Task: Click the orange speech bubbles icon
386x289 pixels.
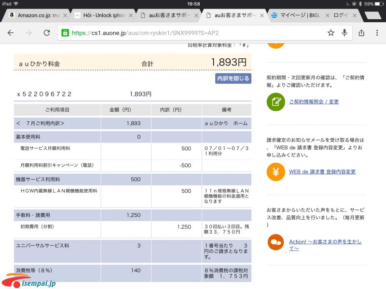Action: pos(276,242)
